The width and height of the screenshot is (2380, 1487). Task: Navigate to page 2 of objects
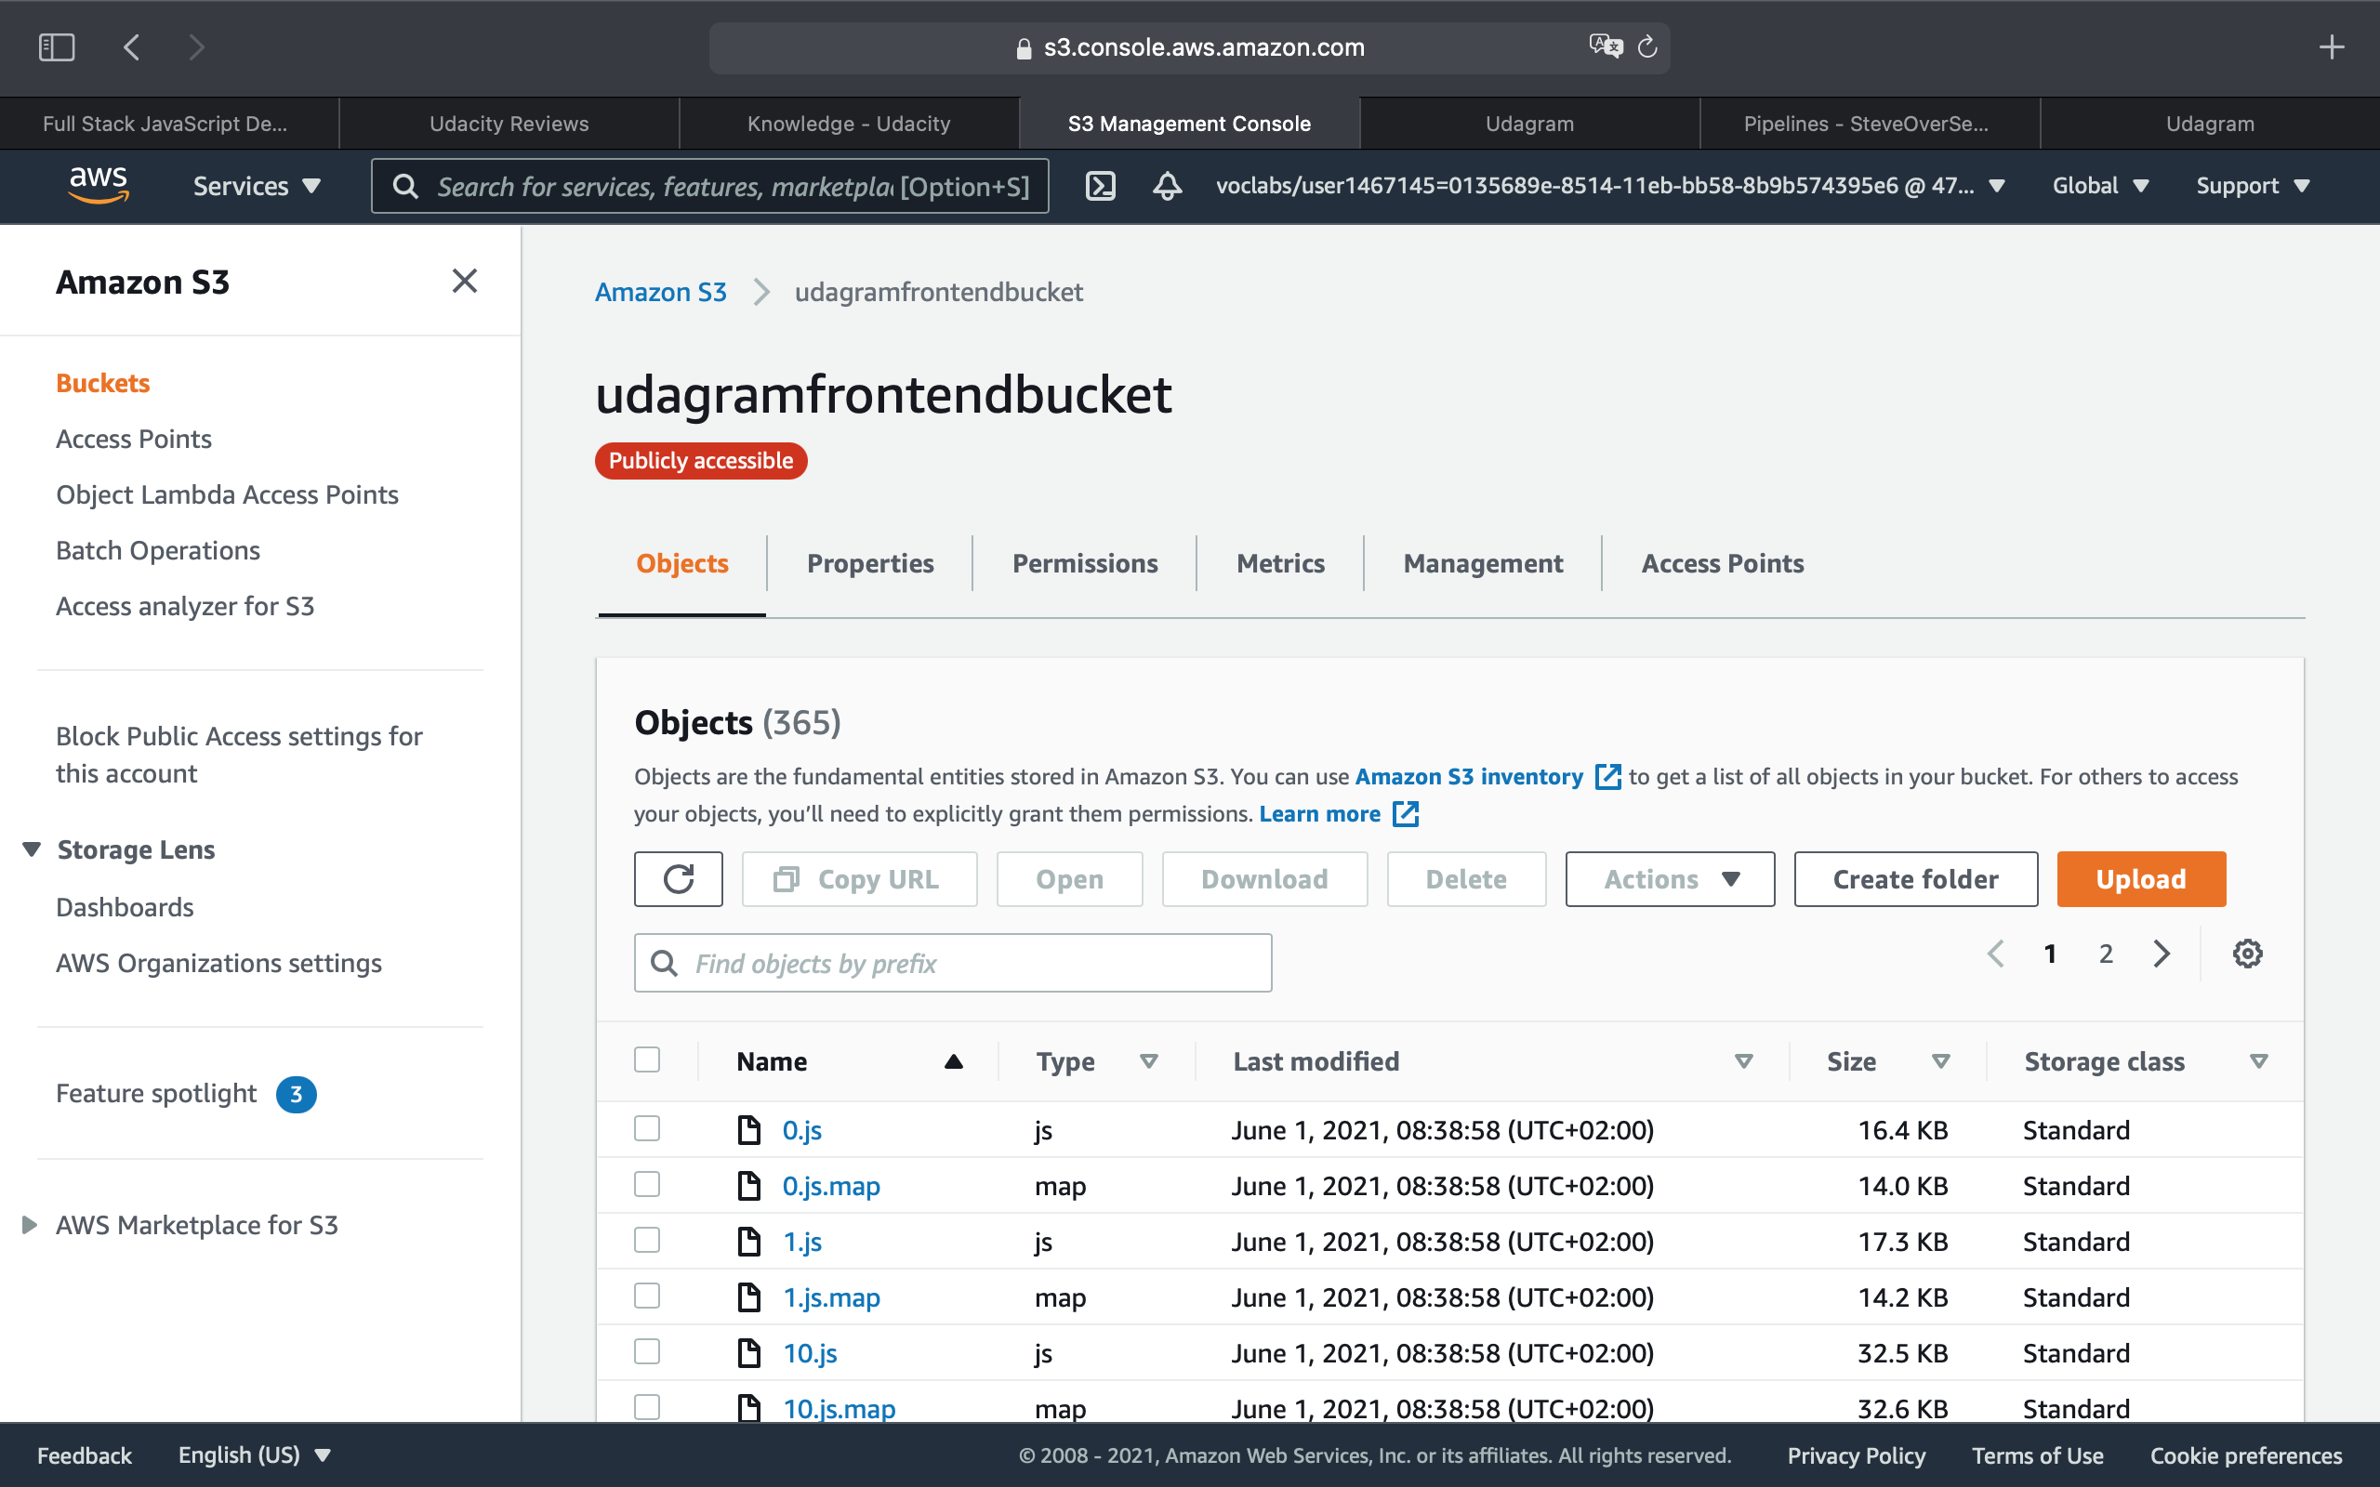pyautogui.click(x=2106, y=954)
